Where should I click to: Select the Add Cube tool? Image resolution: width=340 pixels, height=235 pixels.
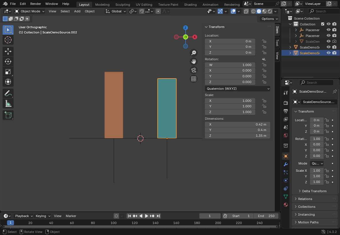pos(8,115)
